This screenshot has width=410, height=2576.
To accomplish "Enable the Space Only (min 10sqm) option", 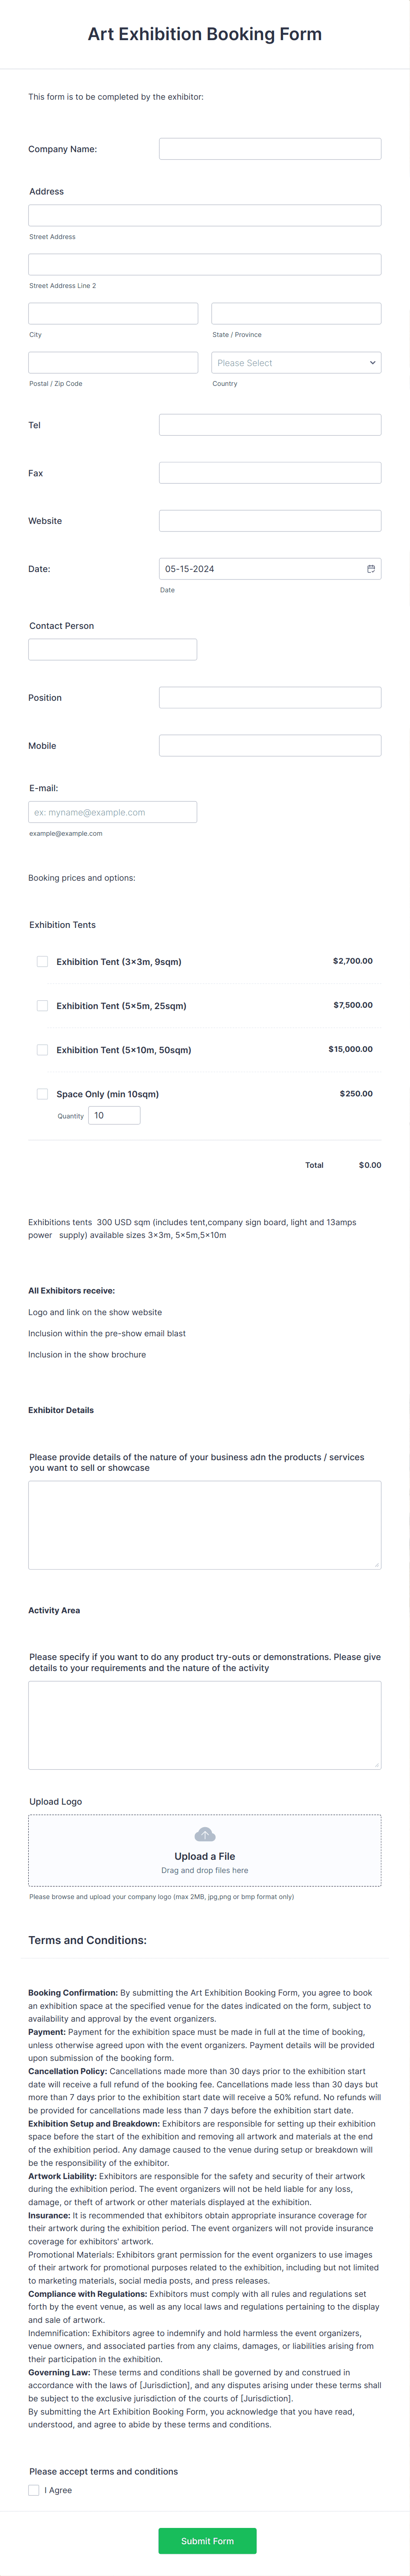I will coord(42,1094).
